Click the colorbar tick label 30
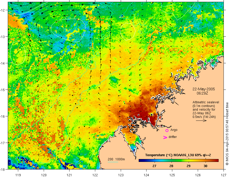This screenshot has width=229, height=177. [205, 166]
